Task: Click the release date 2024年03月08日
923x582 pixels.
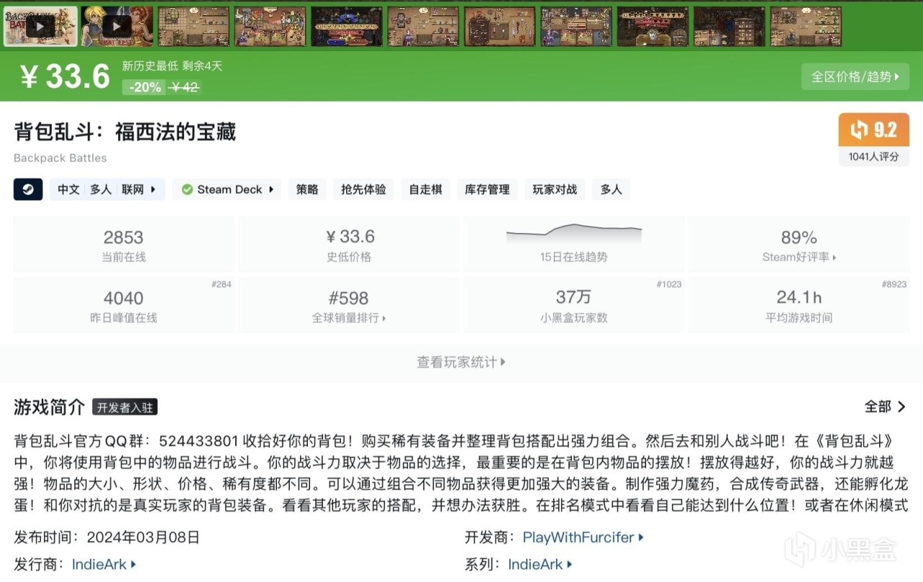Action: tap(143, 537)
